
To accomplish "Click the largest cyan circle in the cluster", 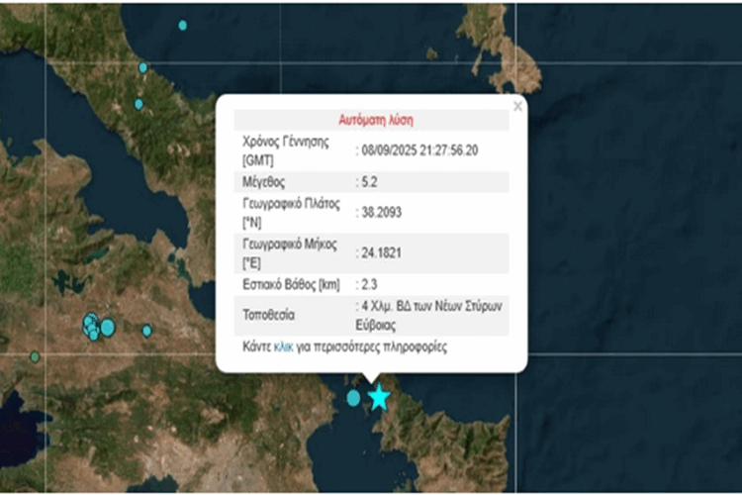I will click(108, 327).
